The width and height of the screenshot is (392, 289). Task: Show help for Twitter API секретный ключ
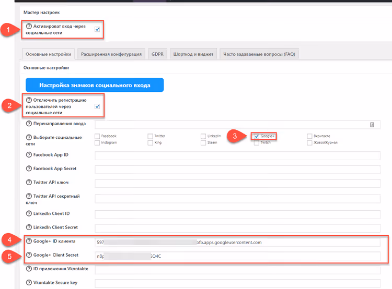(x=29, y=196)
